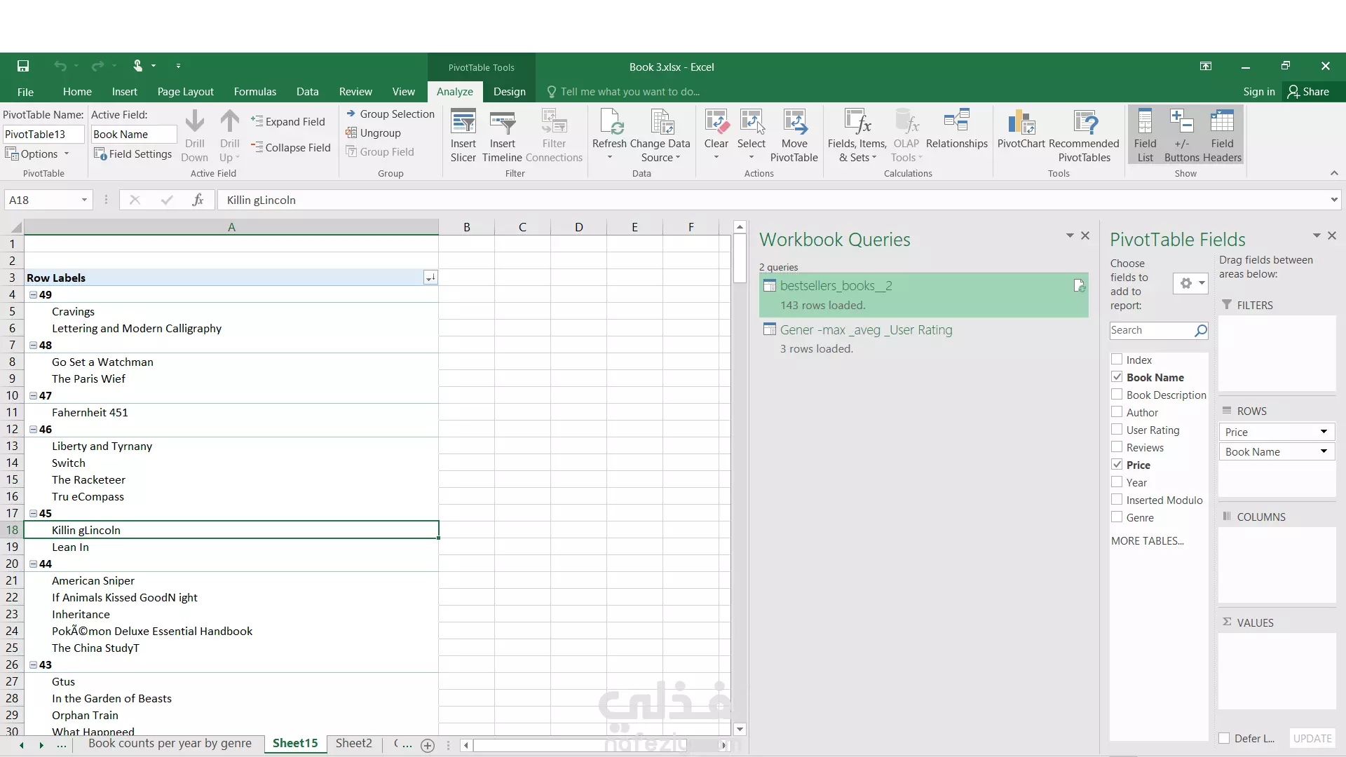The height and width of the screenshot is (757, 1346).
Task: Click the new sheet plus icon
Action: click(x=428, y=745)
